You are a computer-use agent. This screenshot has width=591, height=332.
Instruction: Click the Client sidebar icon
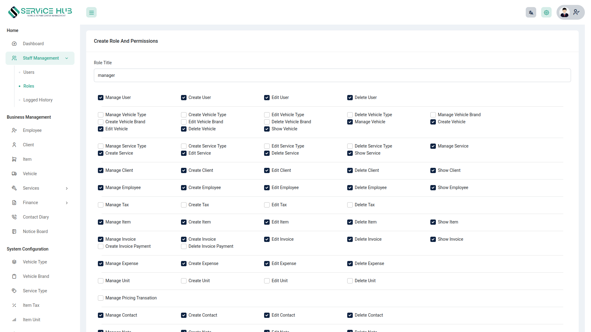click(x=14, y=145)
